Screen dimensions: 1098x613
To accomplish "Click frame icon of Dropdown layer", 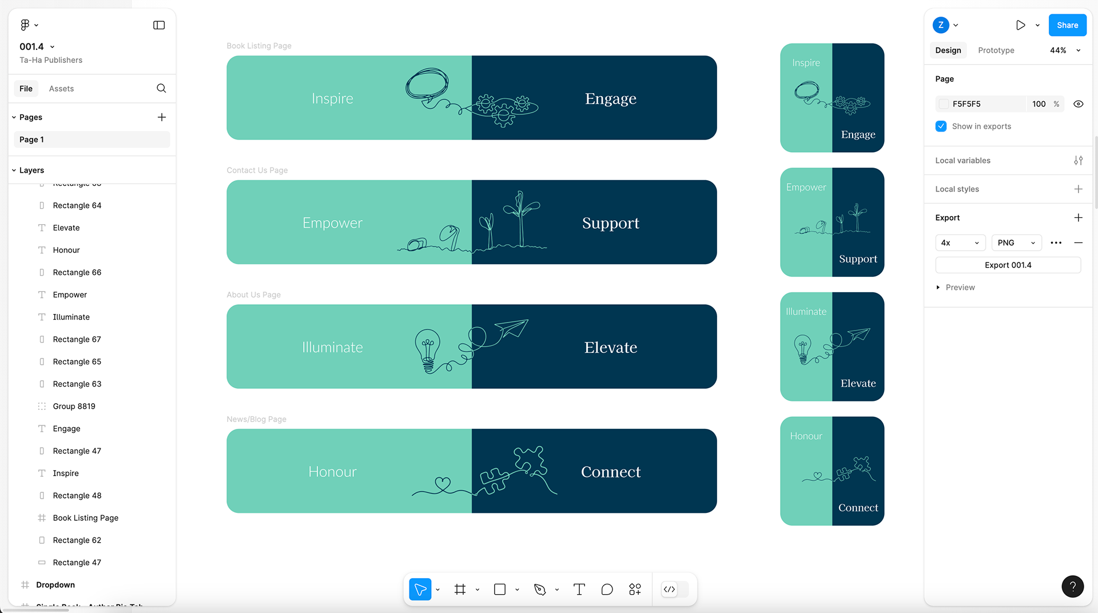I will pos(25,584).
